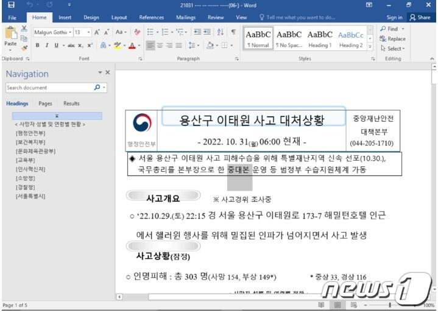The image size is (438, 313).
Task: Go to [소방청] heading in Navigation
Action: [x=26, y=178]
